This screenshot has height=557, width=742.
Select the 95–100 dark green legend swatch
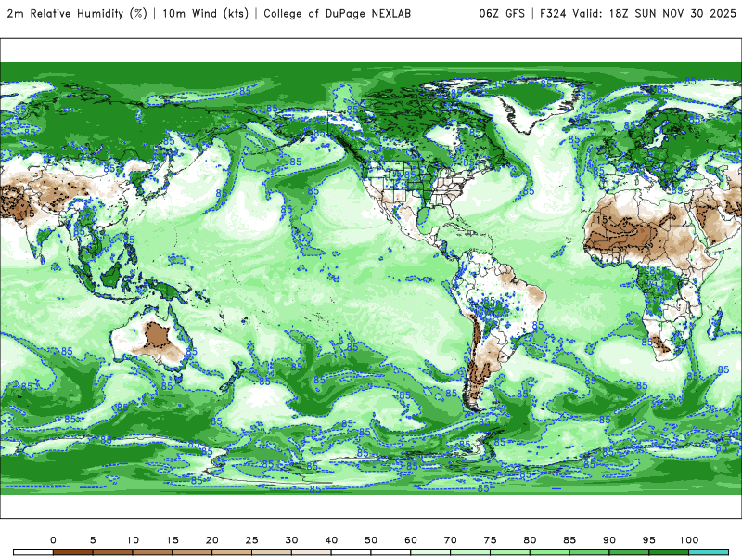click(x=669, y=552)
